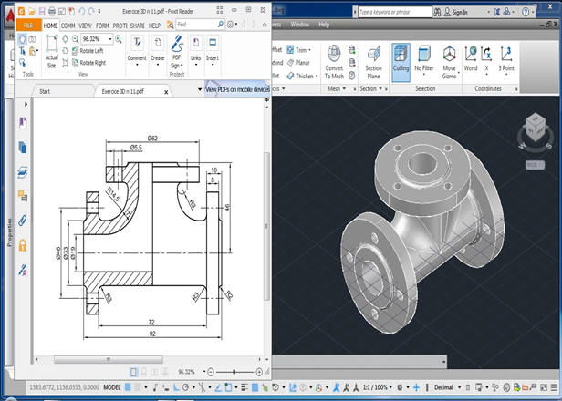Switch to the Start tab in Foxit
562x401 pixels.
point(45,91)
